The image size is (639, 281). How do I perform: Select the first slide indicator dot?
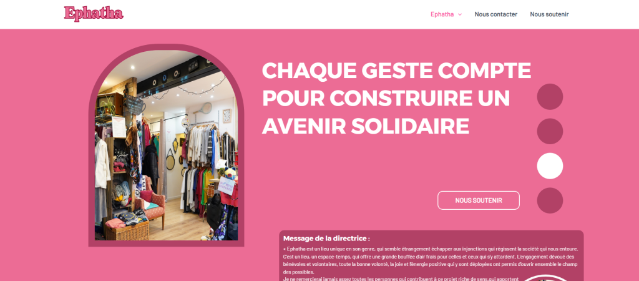tap(550, 97)
